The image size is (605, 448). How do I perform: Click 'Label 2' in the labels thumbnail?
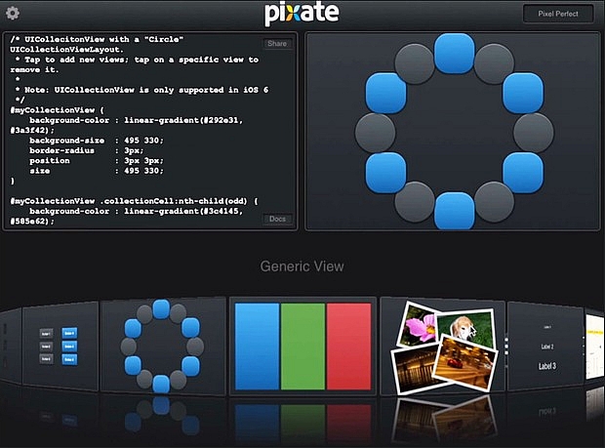point(547,346)
